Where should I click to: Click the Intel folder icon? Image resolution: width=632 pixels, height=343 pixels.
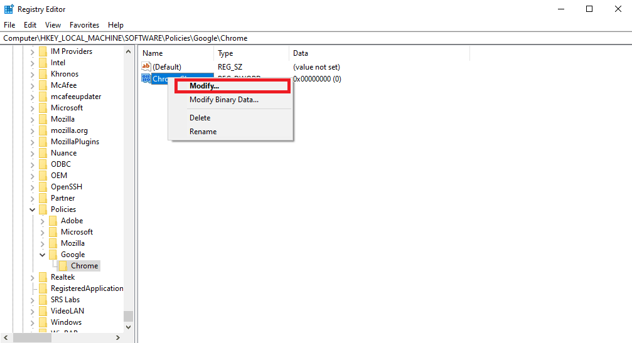43,63
